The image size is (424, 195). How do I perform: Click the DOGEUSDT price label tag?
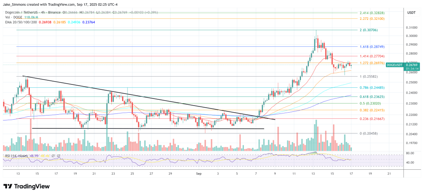pos(395,65)
